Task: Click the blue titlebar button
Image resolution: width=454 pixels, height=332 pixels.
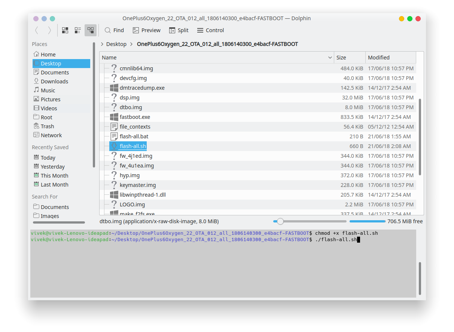Action: (x=44, y=19)
